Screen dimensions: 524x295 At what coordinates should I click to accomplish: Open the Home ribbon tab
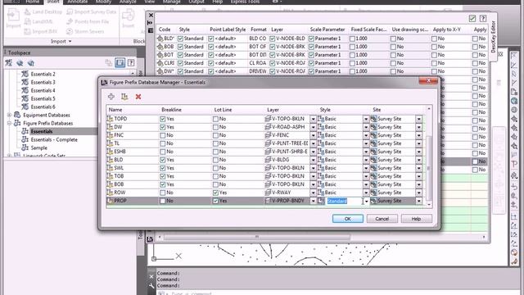[x=33, y=2]
